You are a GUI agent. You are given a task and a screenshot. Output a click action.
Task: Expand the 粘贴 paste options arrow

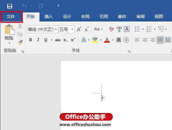[9, 43]
